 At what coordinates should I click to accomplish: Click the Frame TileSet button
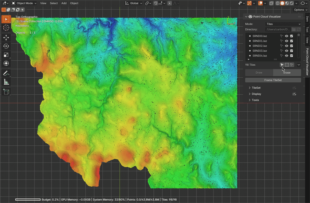point(273,80)
